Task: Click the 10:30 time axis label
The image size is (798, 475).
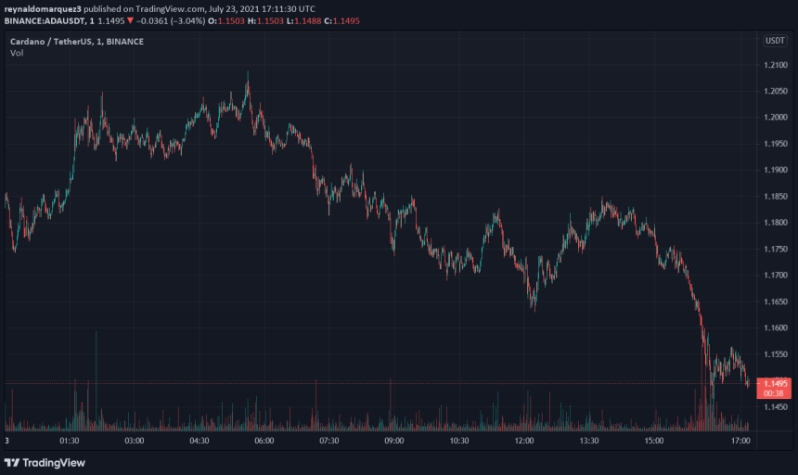Action: point(459,441)
